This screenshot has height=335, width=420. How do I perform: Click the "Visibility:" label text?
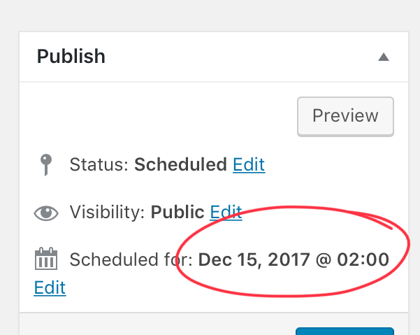[108, 213]
